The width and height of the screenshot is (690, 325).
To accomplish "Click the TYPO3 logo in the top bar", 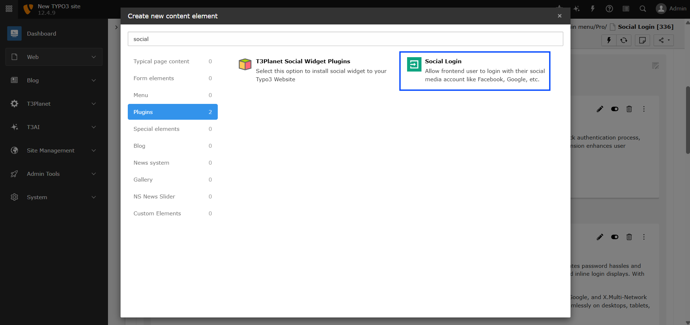I will [x=28, y=9].
